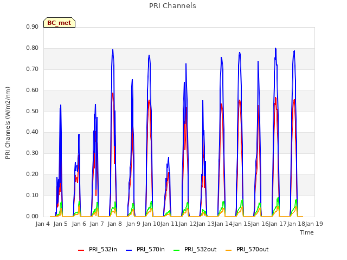Toggle the PRI_532out legend entry
The image size is (347, 260).
click(x=195, y=249)
